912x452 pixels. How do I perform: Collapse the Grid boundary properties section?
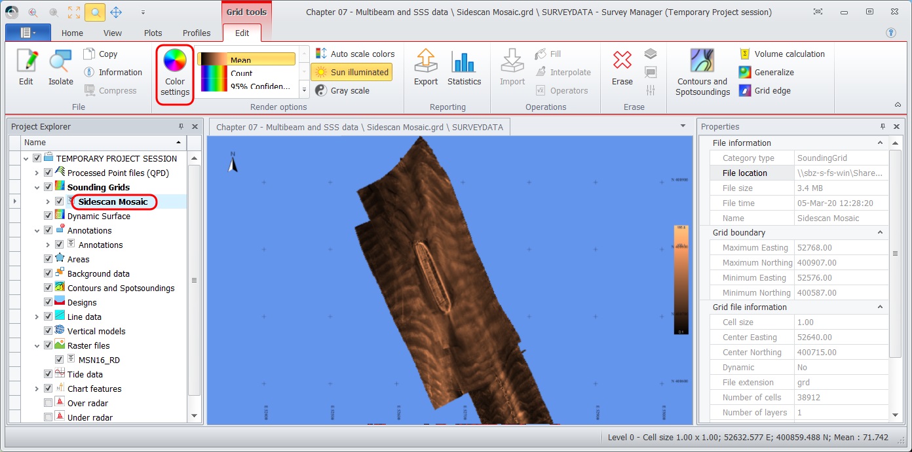point(881,232)
